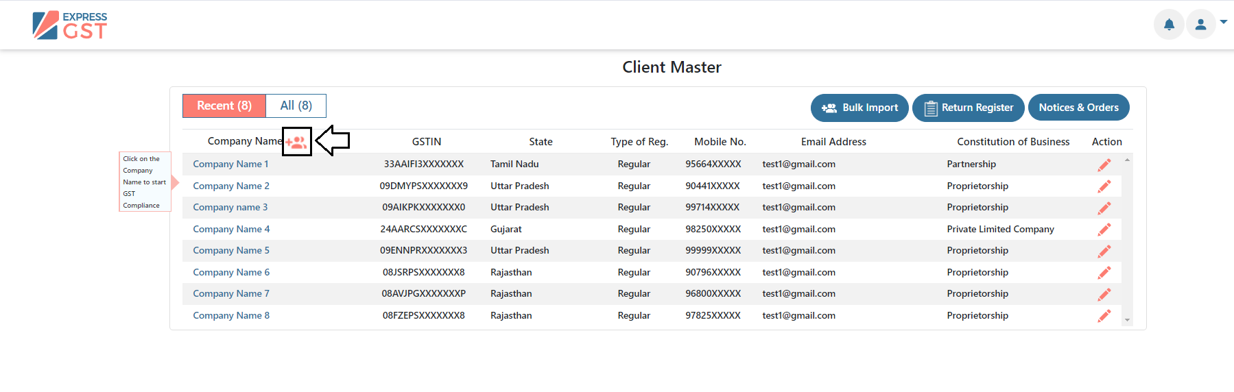Click the table scrollbar up arrow

[1127, 160]
